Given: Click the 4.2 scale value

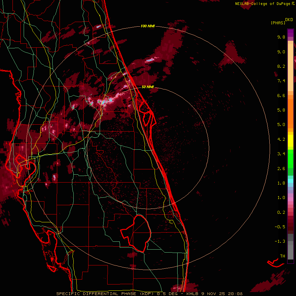Looking at the screenshot, I should (x=281, y=139).
